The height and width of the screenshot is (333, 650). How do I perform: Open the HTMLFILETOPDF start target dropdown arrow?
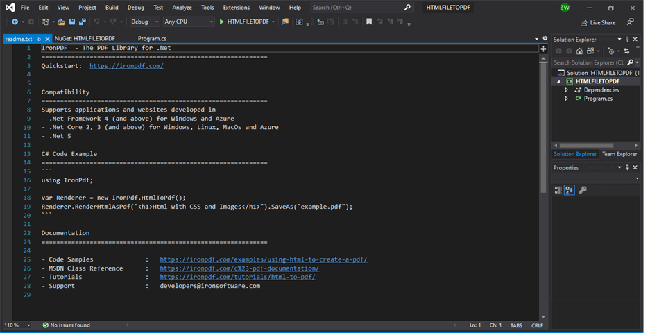tap(273, 22)
